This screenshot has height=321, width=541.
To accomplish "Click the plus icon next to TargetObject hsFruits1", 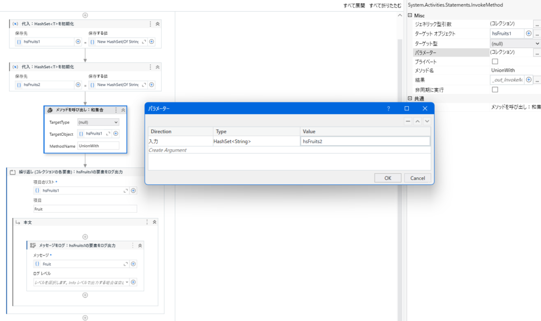I will pyautogui.click(x=115, y=134).
